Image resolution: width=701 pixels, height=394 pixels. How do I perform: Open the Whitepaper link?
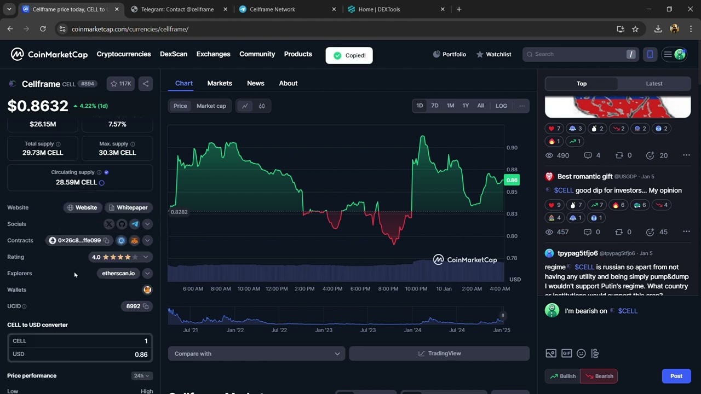128,207
